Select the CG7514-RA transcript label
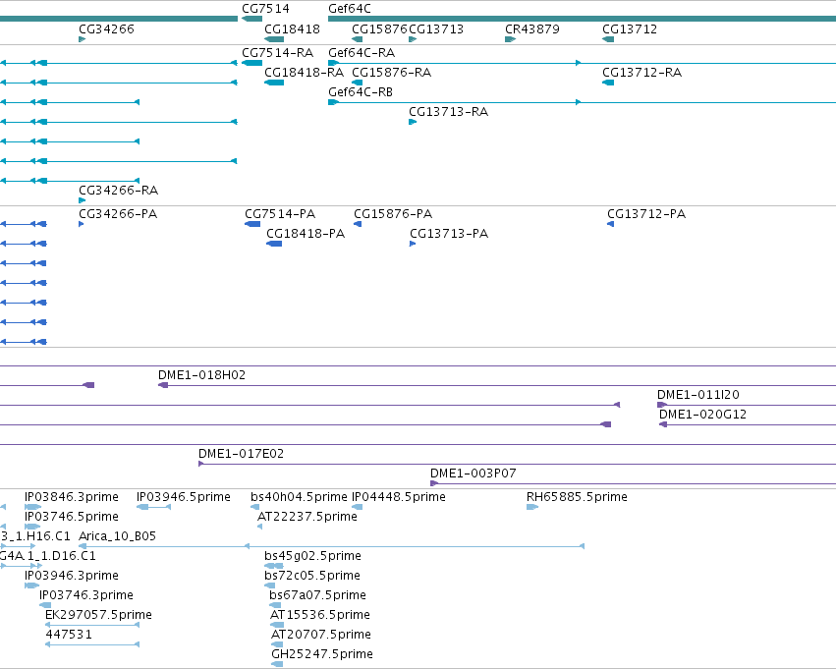Screen dimensions: 836x669 (278, 53)
